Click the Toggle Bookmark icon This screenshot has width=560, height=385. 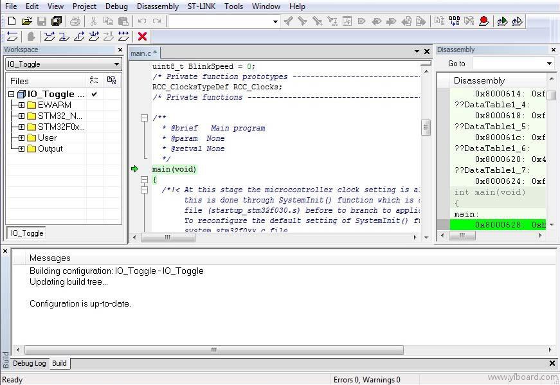coord(361,21)
